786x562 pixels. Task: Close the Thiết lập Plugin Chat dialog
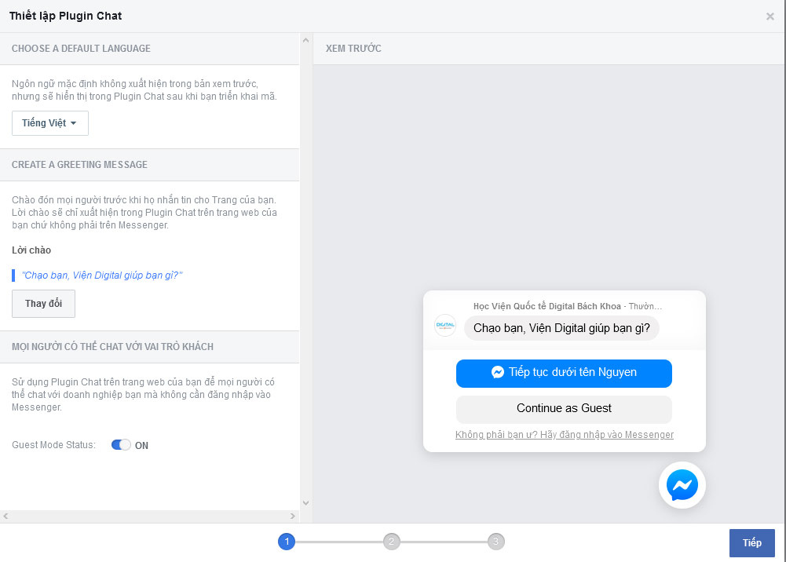tap(770, 16)
